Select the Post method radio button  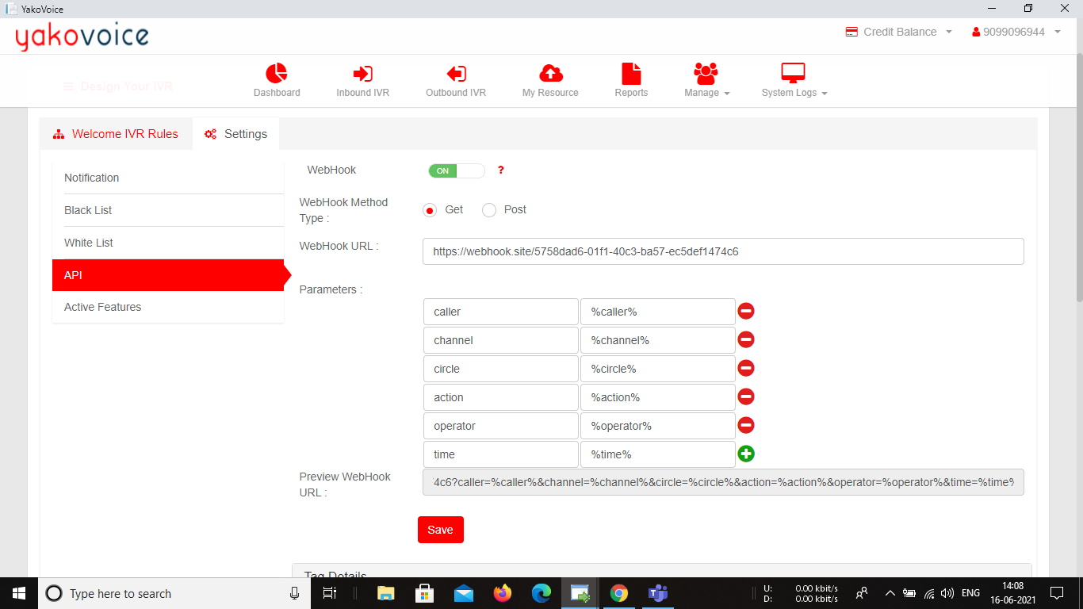point(489,210)
